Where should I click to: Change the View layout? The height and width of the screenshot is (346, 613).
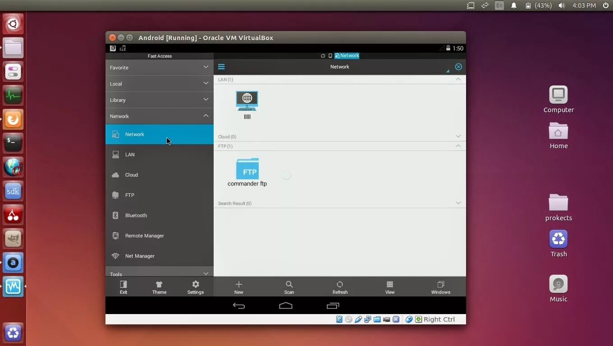(x=390, y=287)
